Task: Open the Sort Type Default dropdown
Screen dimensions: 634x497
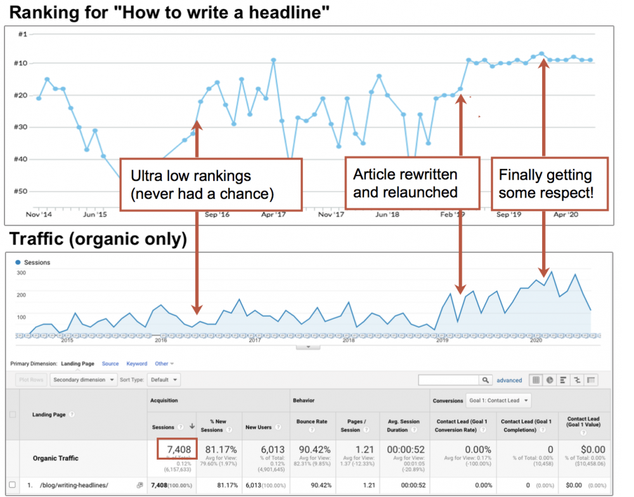Action: (x=164, y=380)
